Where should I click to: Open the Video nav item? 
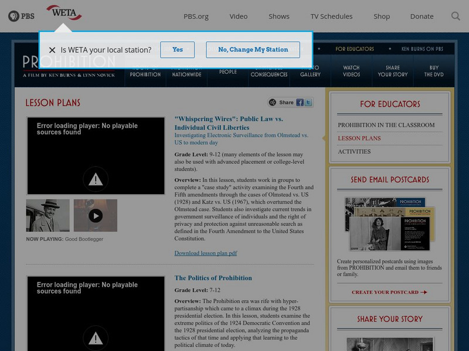click(239, 16)
